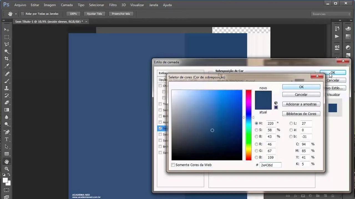Select the Rectangular Marquee tool

tap(7, 37)
